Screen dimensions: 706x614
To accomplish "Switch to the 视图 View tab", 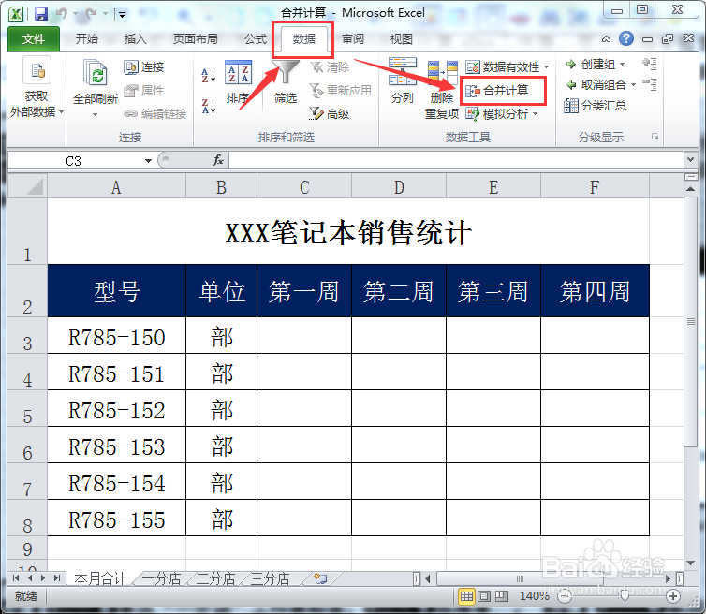I will click(x=401, y=39).
